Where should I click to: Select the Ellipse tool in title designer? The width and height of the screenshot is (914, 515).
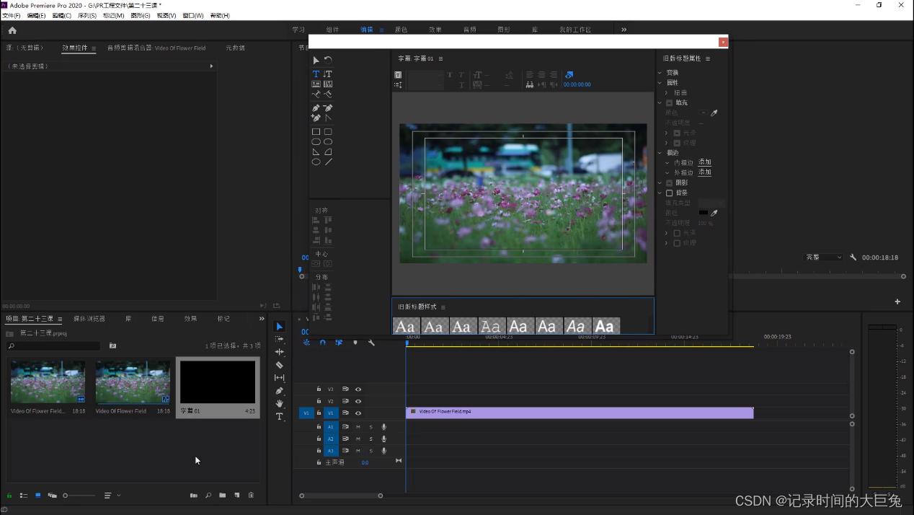pos(316,162)
